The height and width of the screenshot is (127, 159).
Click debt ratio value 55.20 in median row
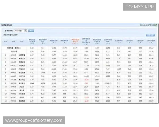pyautogui.click(x=151, y=52)
